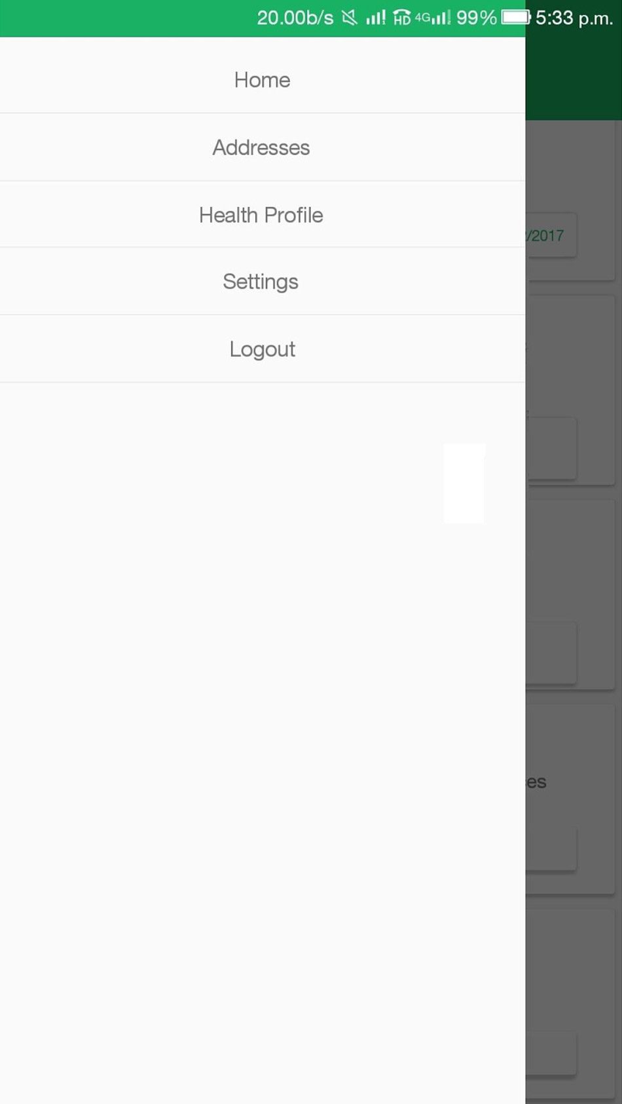
Task: Tap the 99% battery percentage indicator
Action: point(476,18)
